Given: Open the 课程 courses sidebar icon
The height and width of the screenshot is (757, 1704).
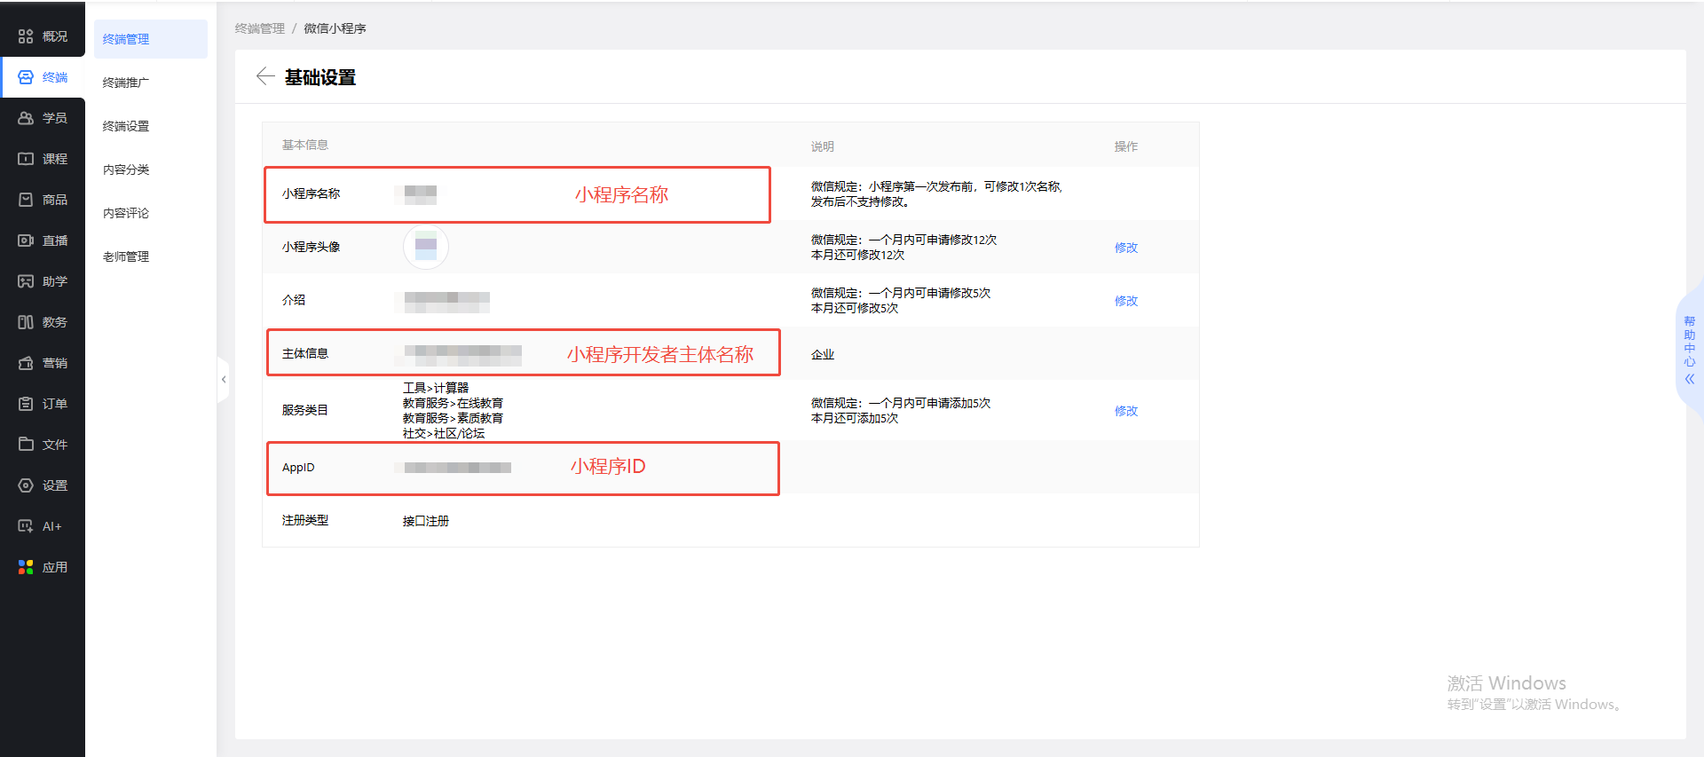Looking at the screenshot, I should click(x=26, y=159).
